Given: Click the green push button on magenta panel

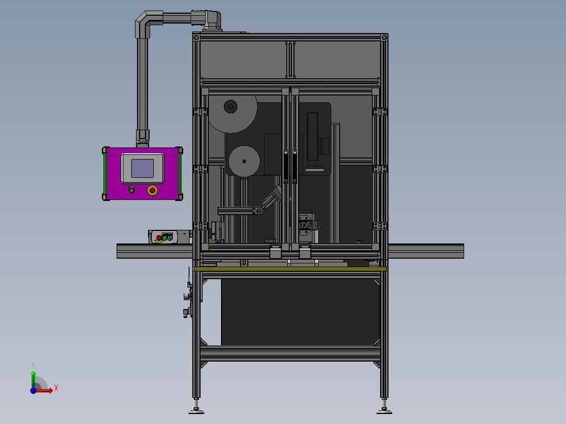Looking at the screenshot, I should pyautogui.click(x=131, y=189).
